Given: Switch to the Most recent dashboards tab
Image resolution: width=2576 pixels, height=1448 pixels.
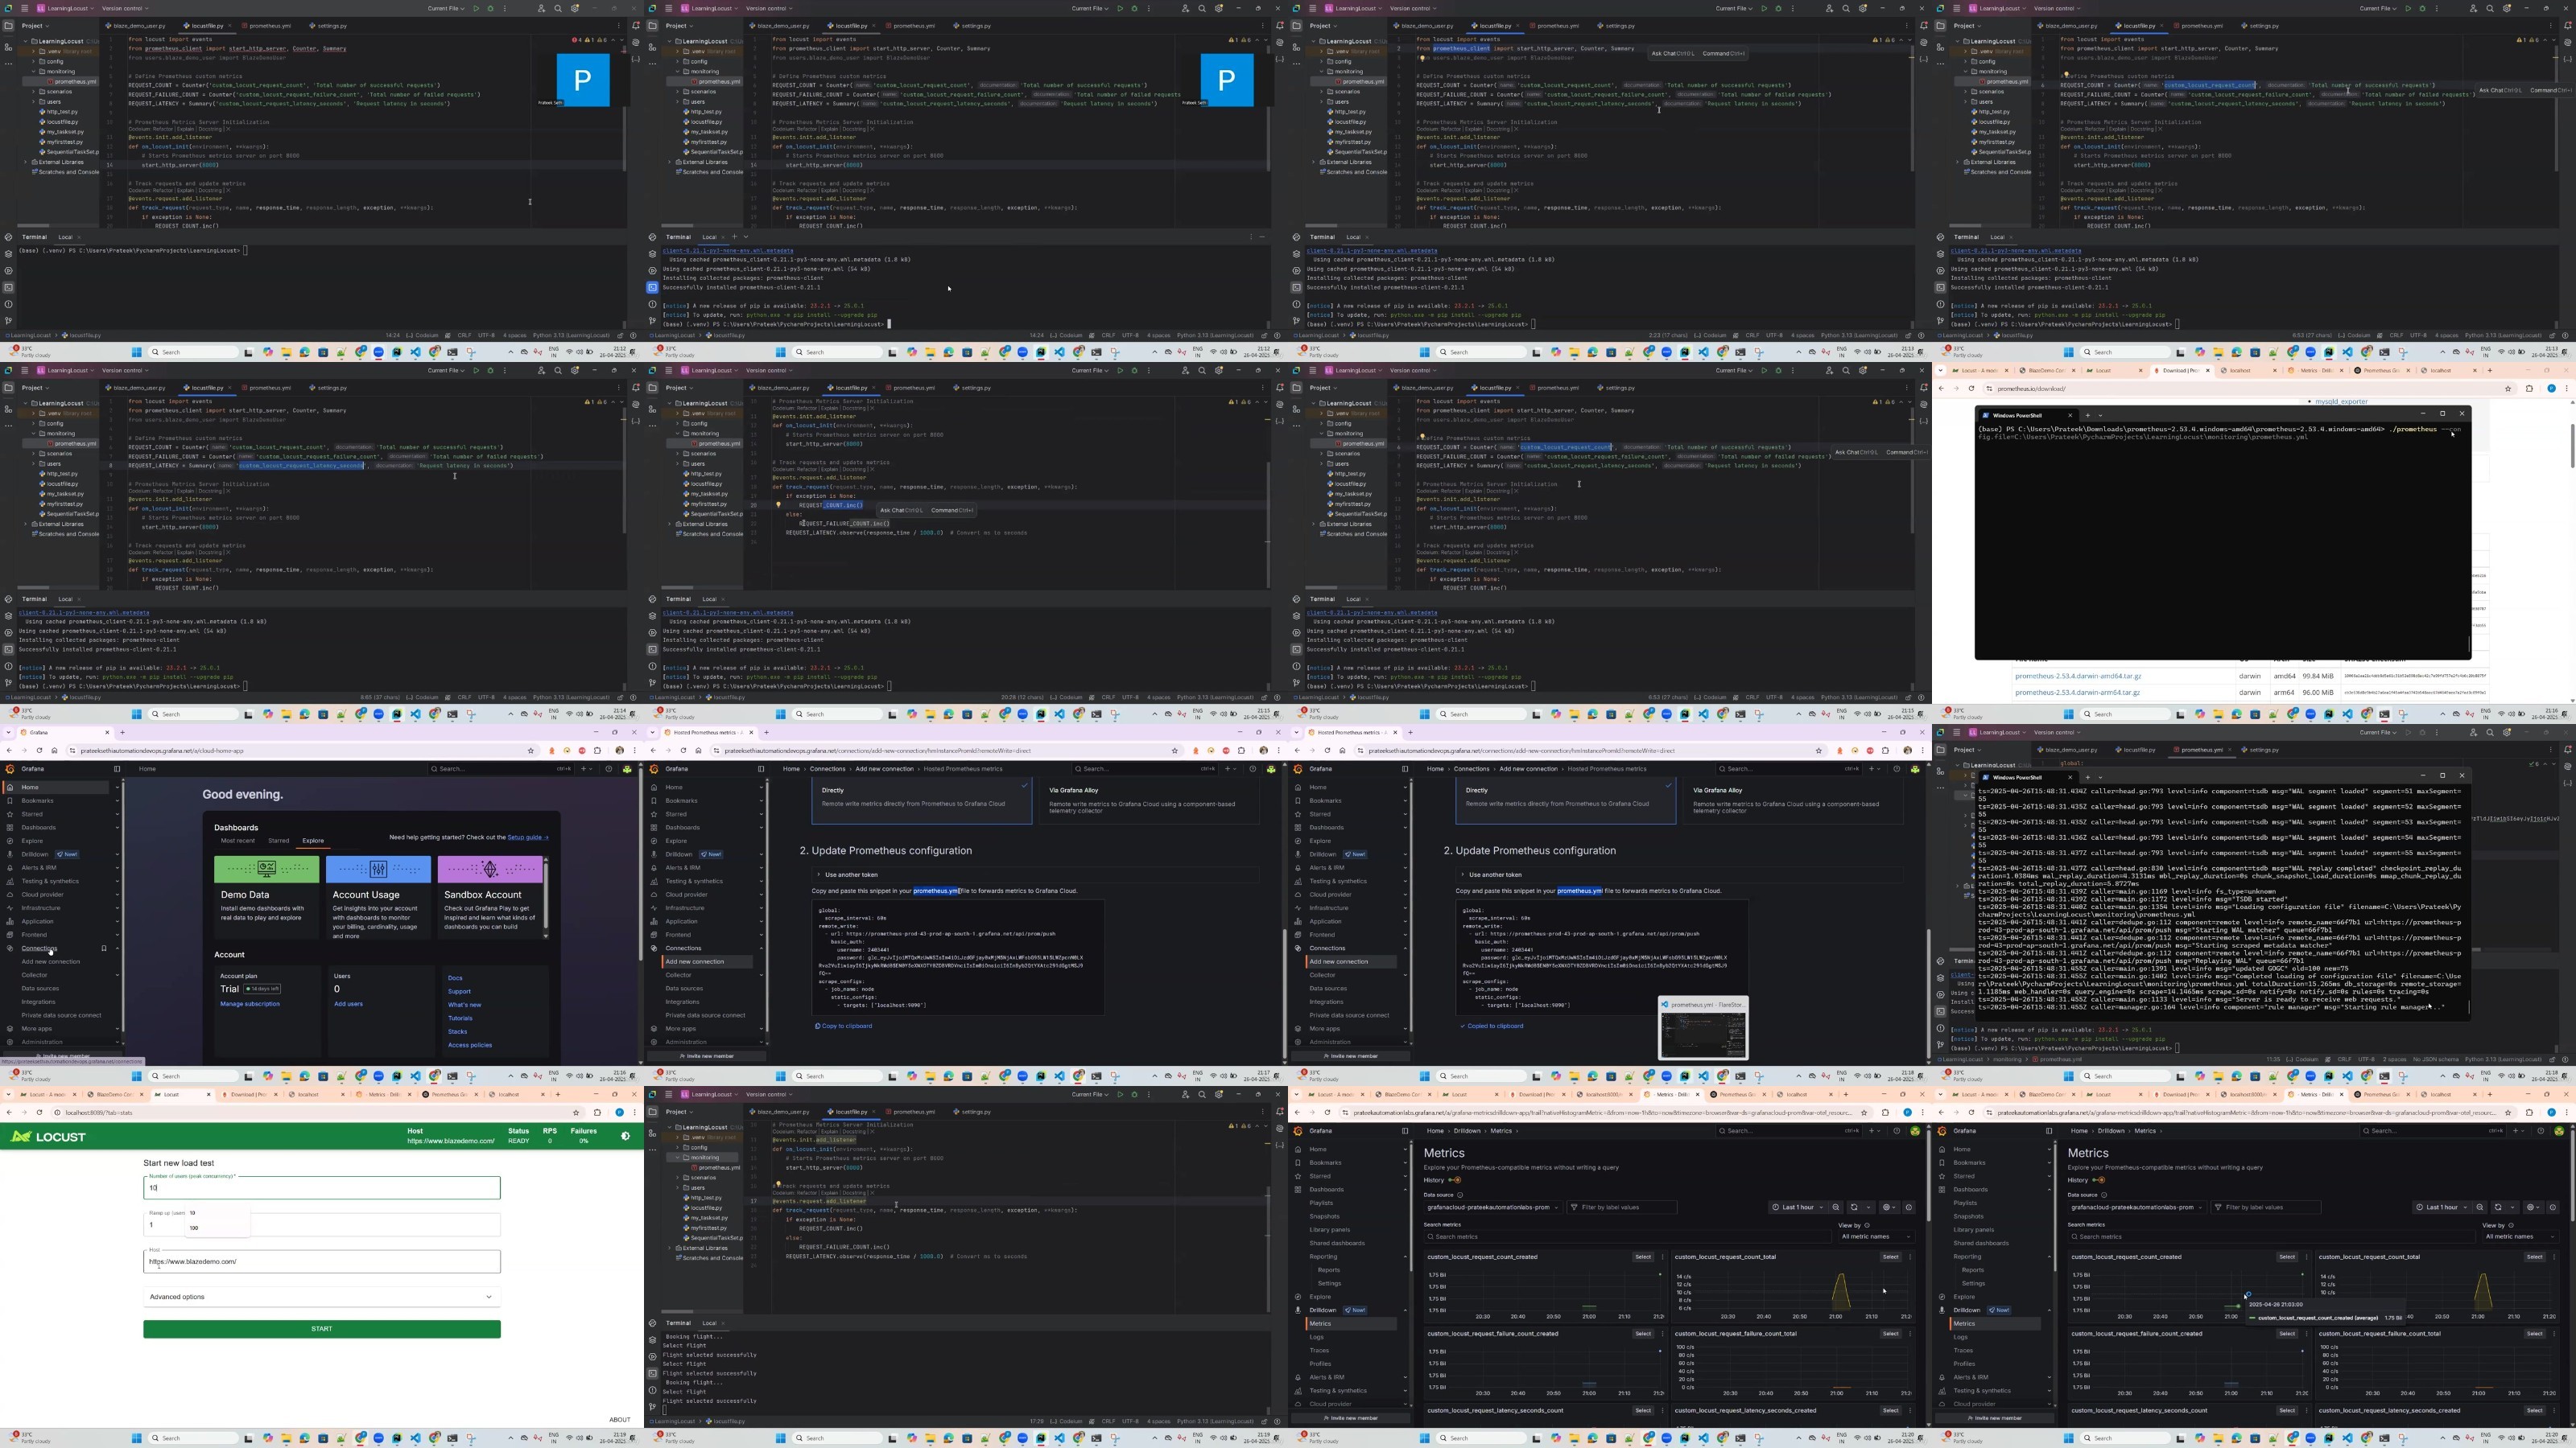Looking at the screenshot, I should pyautogui.click(x=238, y=841).
